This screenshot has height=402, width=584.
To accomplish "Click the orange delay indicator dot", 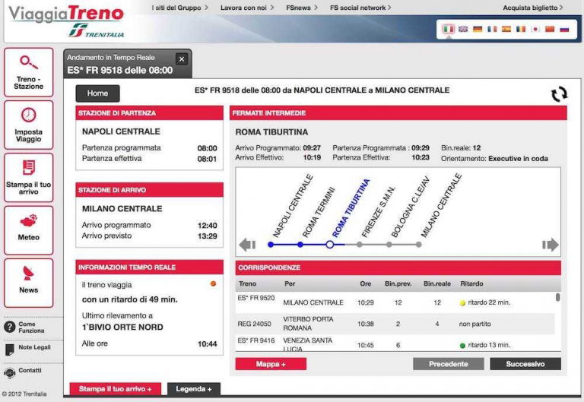I will tap(213, 283).
